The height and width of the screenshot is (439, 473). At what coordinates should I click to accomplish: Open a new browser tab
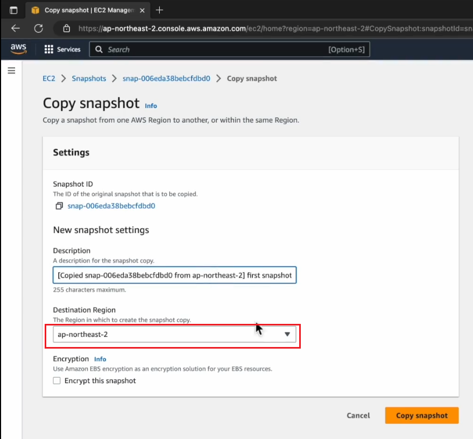pos(159,10)
